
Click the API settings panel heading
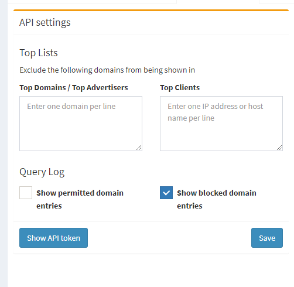click(45, 22)
